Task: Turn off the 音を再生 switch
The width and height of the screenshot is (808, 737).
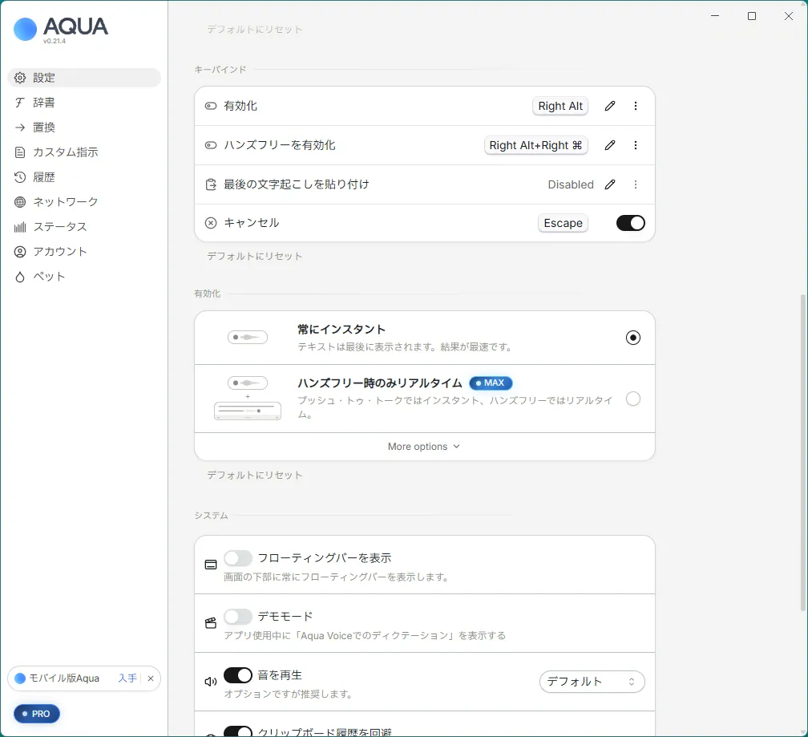Action: [237, 675]
